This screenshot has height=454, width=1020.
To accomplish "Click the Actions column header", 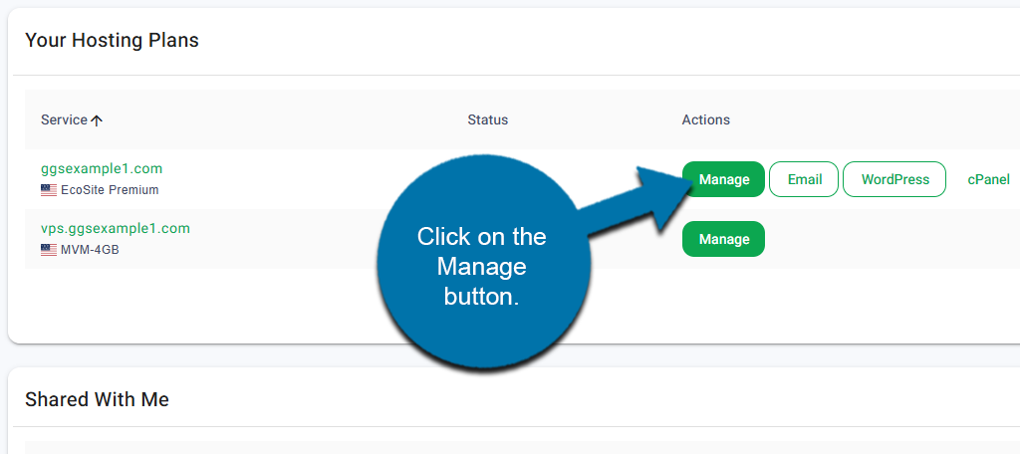I will pyautogui.click(x=705, y=119).
